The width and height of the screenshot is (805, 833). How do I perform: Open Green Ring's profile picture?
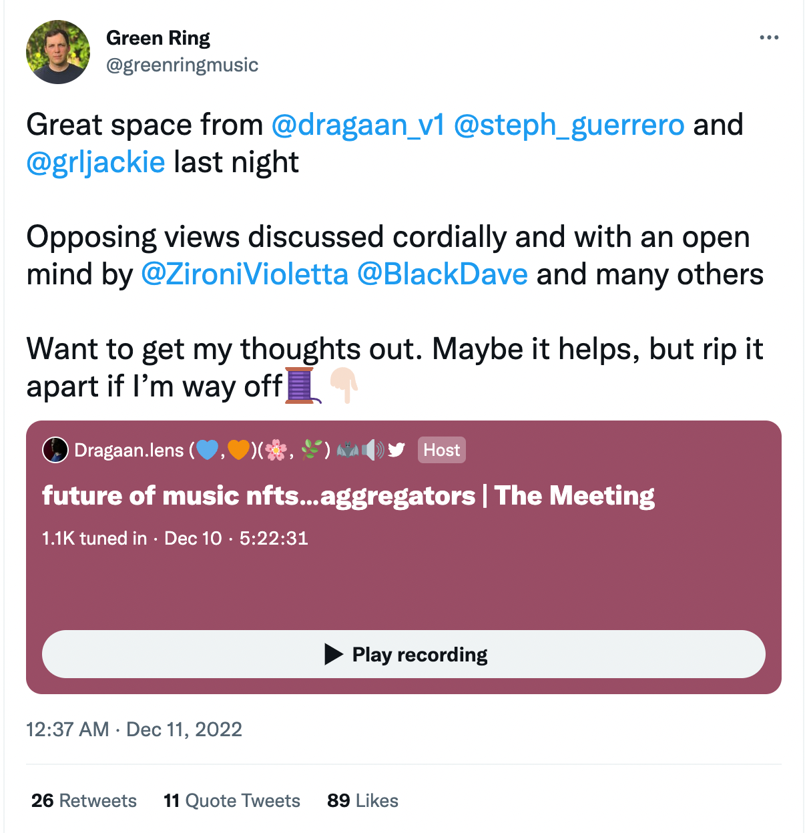58,51
